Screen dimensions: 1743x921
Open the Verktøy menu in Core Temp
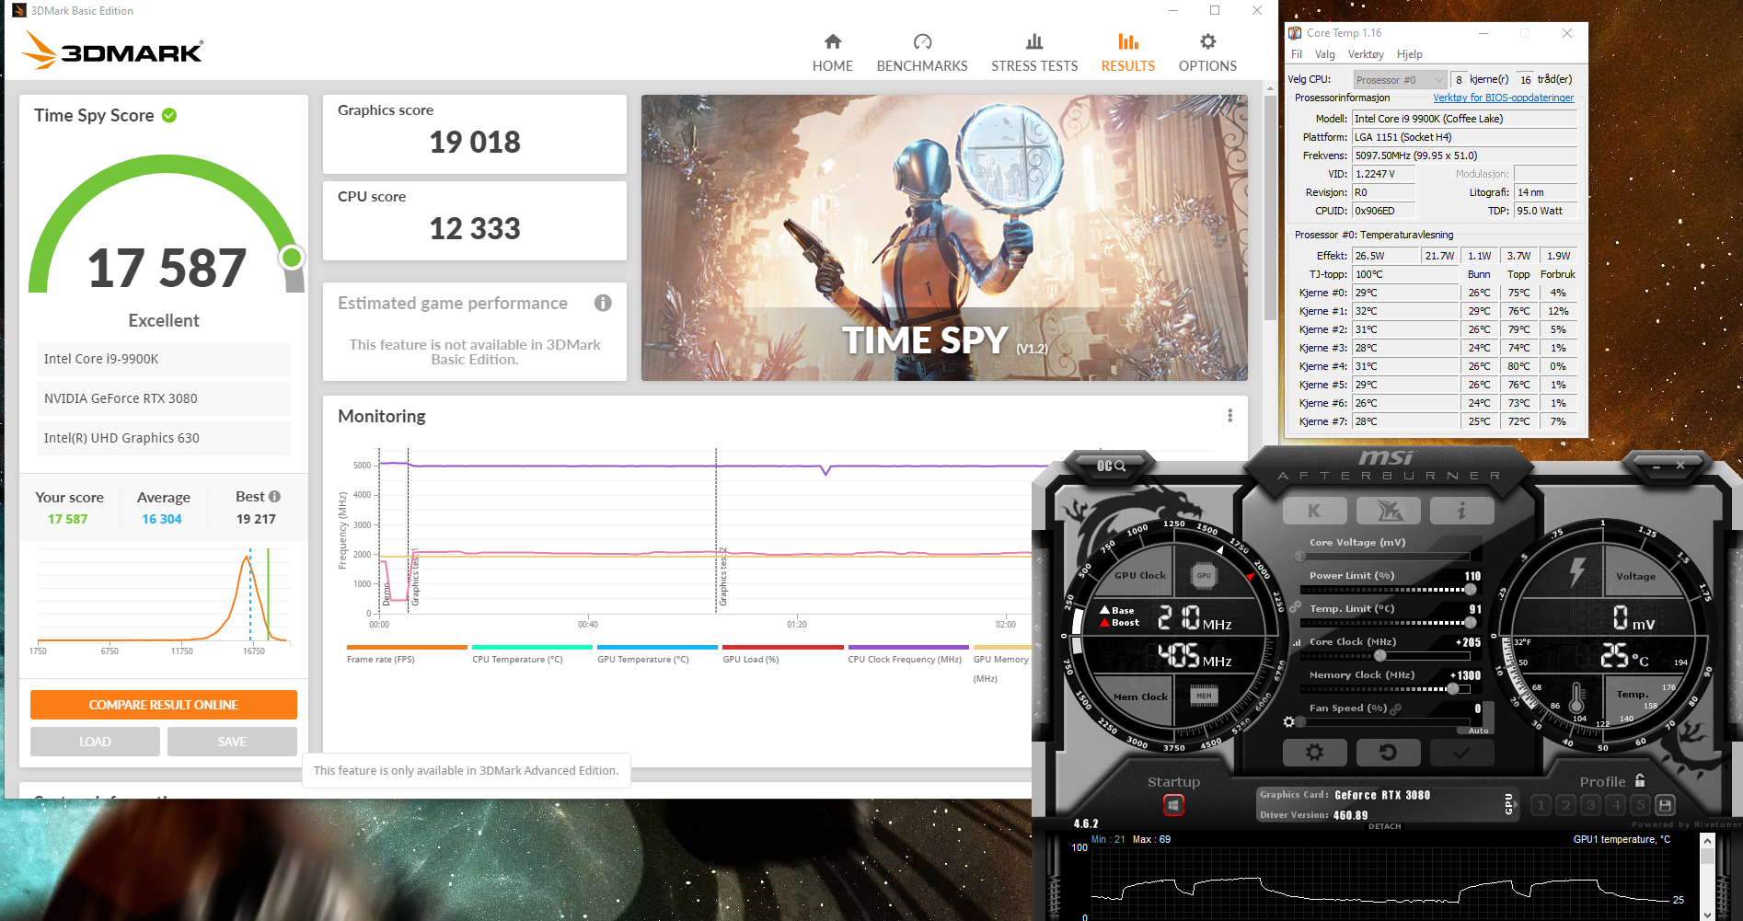[x=1366, y=54]
